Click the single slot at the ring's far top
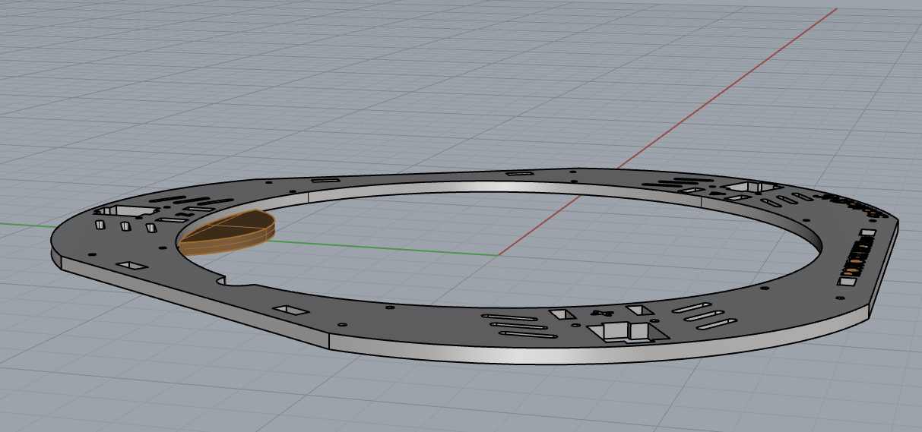 (x=521, y=173)
